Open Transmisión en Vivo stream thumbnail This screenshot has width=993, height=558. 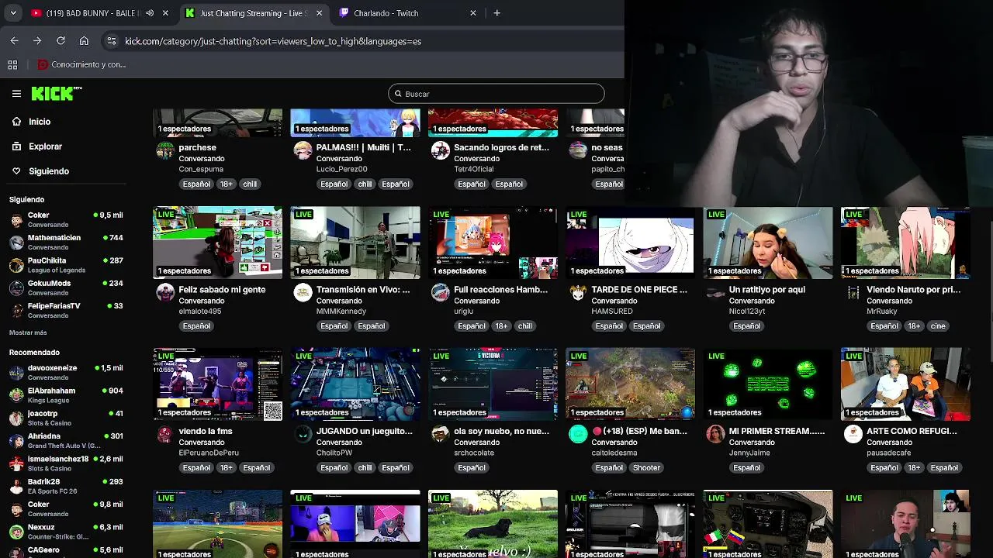tap(355, 243)
